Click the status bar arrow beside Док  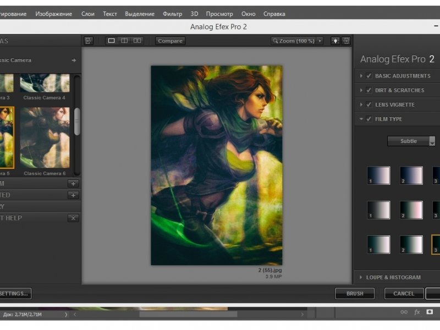[66, 315]
